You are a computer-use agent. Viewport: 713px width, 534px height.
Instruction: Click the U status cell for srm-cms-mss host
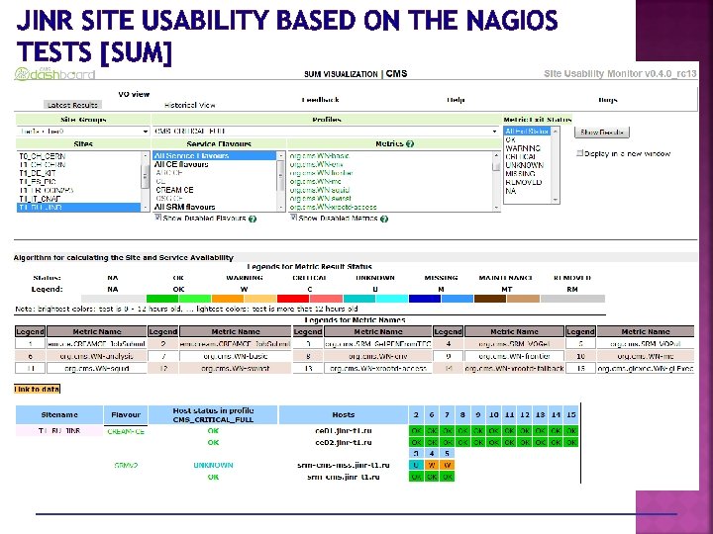[416, 465]
